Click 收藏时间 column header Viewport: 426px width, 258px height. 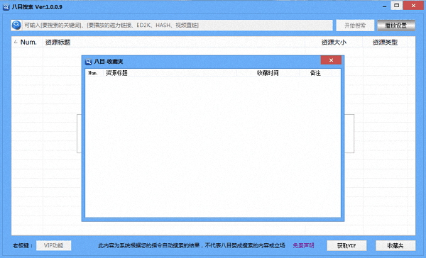268,73
